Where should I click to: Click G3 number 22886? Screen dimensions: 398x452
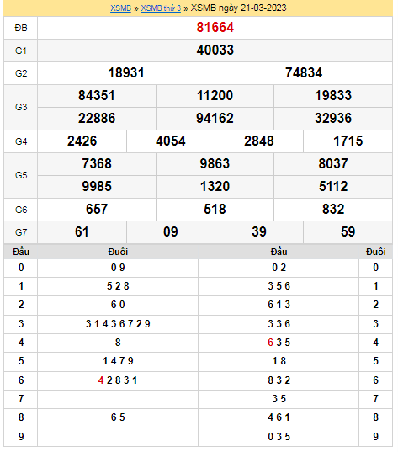97,119
